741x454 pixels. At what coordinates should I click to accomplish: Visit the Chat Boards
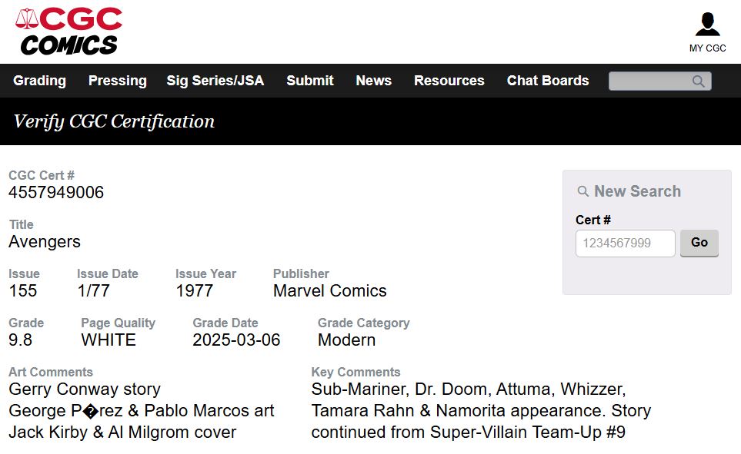pos(547,81)
